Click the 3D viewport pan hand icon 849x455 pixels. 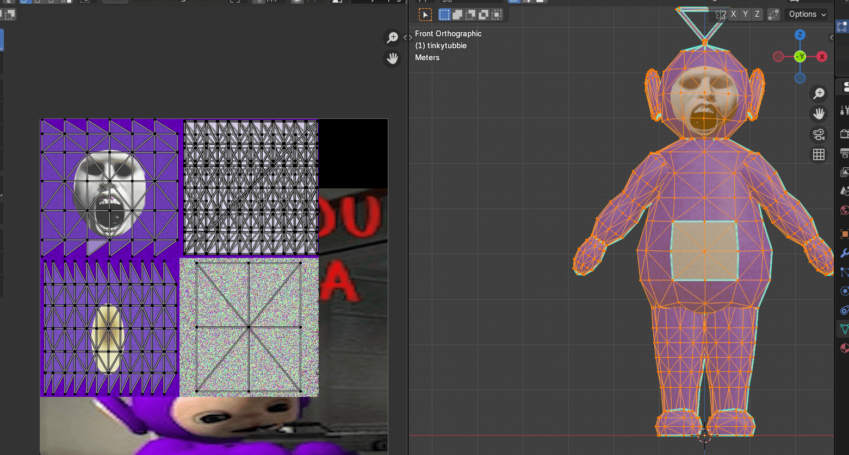click(x=819, y=113)
